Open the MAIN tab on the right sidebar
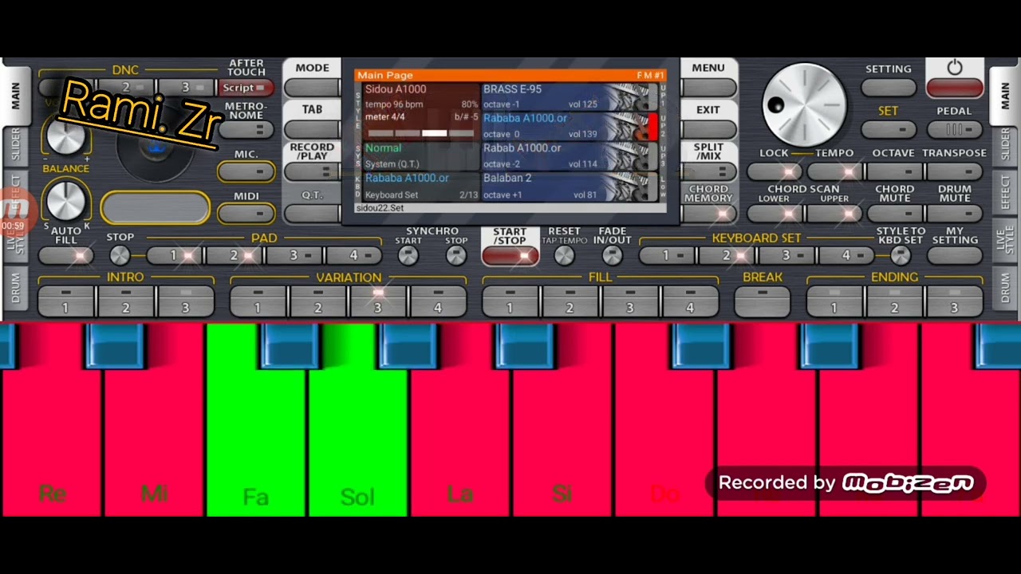Screen dimensions: 1021x574 pyautogui.click(x=1005, y=96)
